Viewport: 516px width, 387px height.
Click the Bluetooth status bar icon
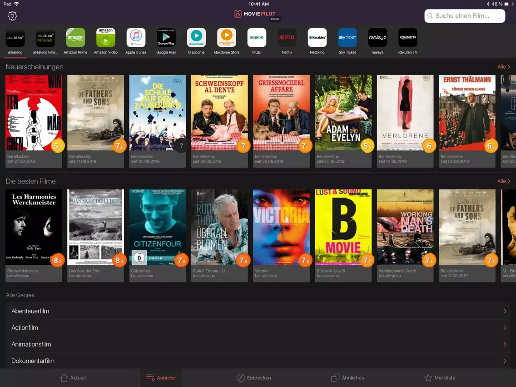pos(488,4)
